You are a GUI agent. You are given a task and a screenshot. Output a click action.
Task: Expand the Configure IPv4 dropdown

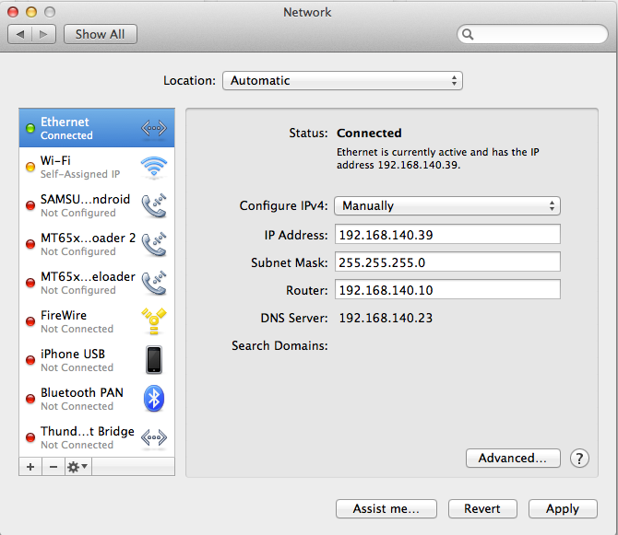pos(446,206)
